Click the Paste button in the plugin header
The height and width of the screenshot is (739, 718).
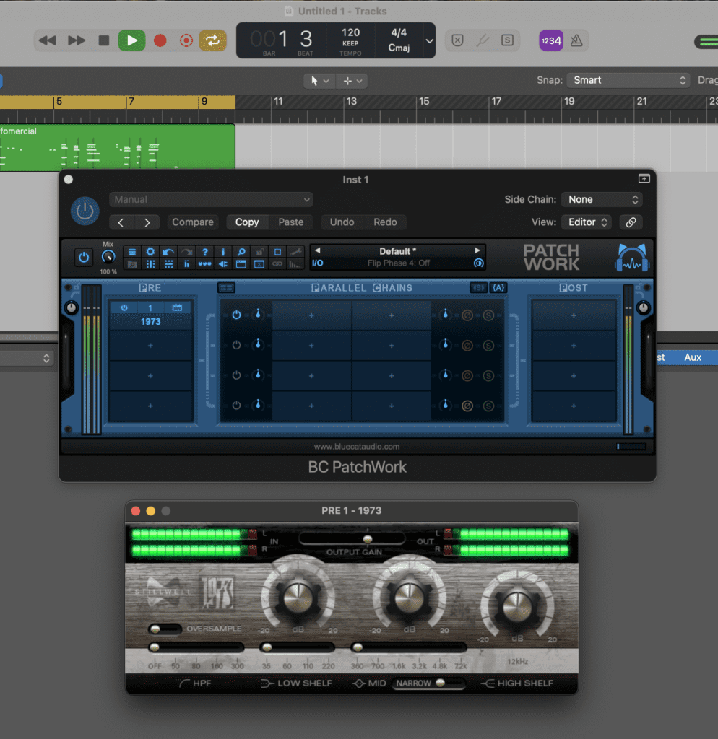click(x=290, y=222)
